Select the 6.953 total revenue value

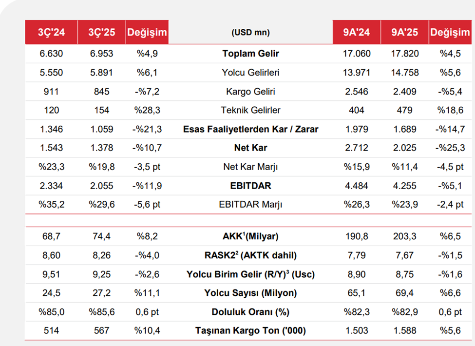click(101, 54)
